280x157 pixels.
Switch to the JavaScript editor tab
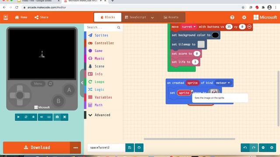tap(135, 17)
